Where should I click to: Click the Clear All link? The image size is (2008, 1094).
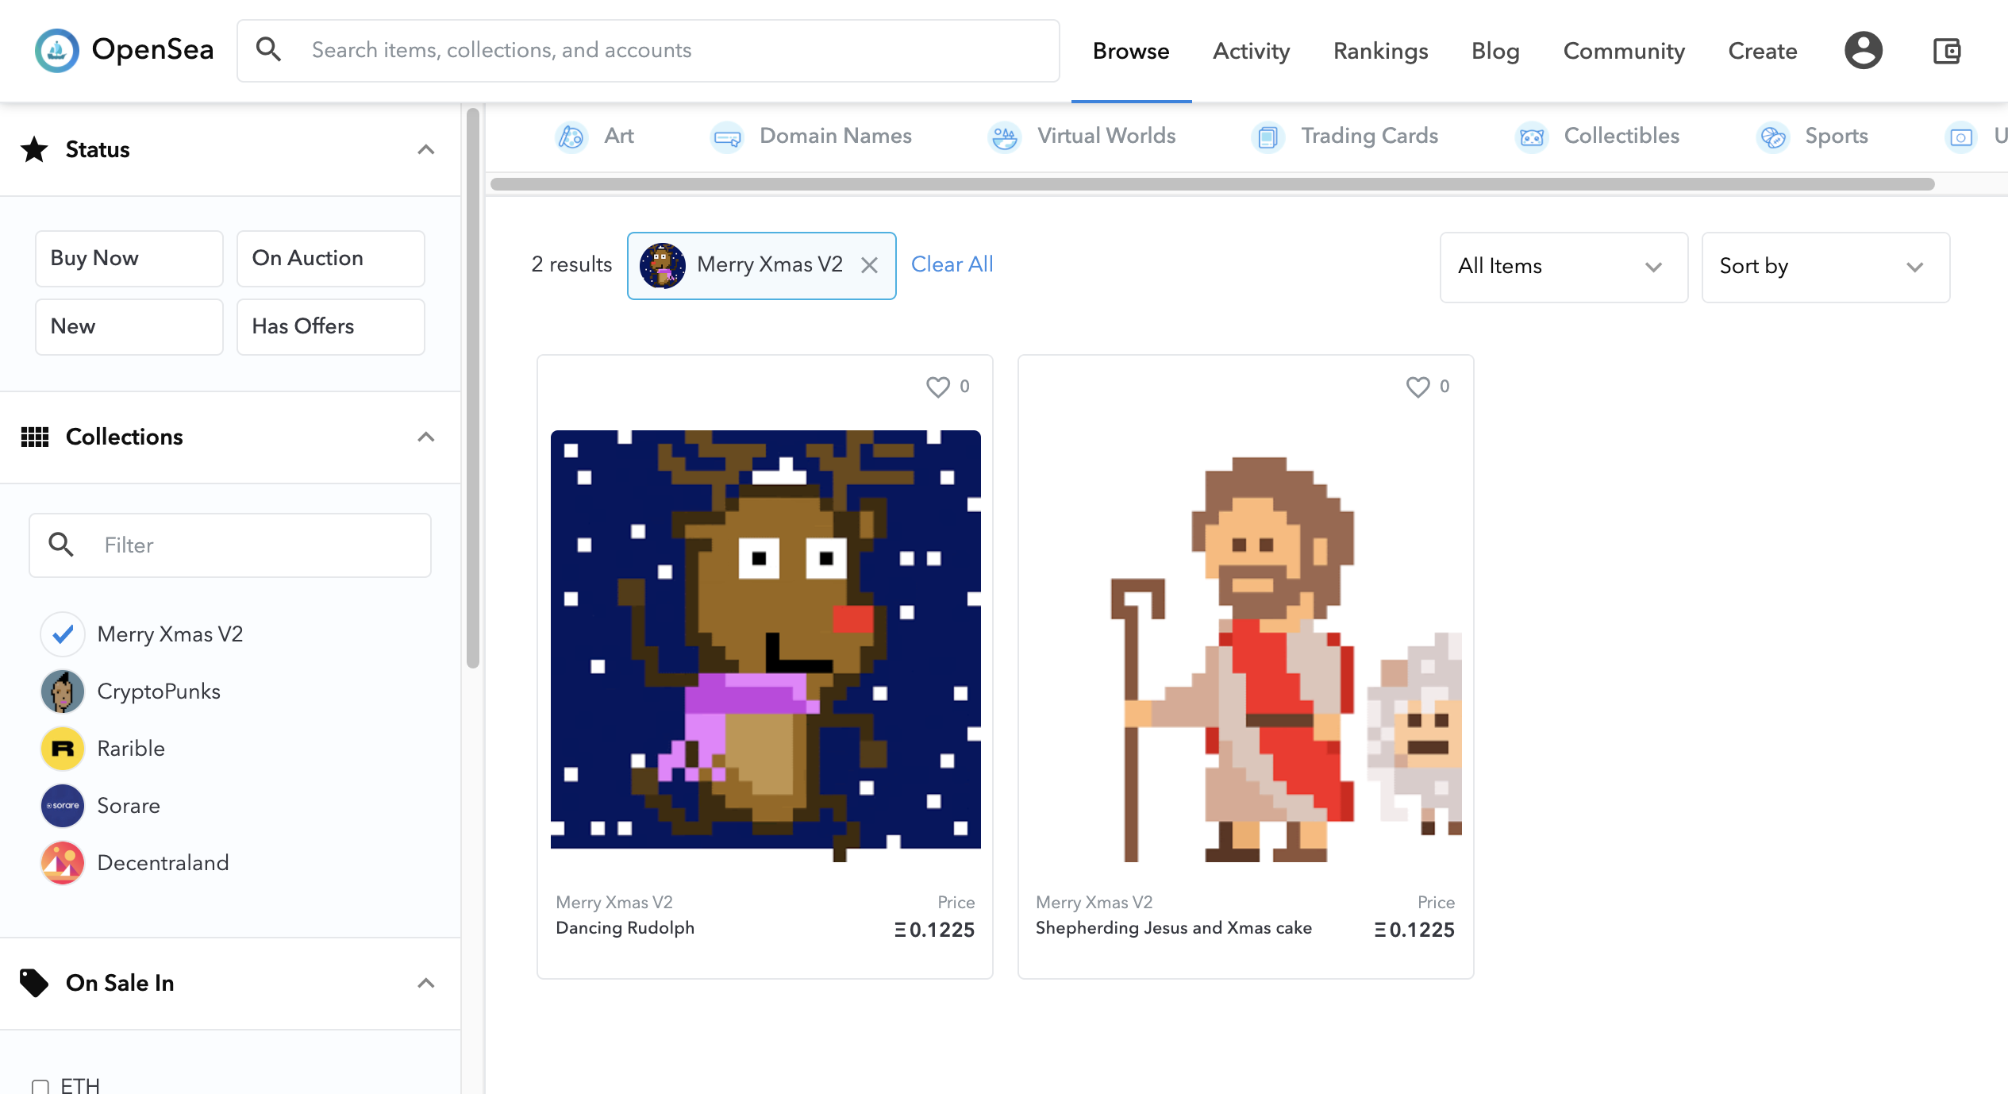coord(952,264)
